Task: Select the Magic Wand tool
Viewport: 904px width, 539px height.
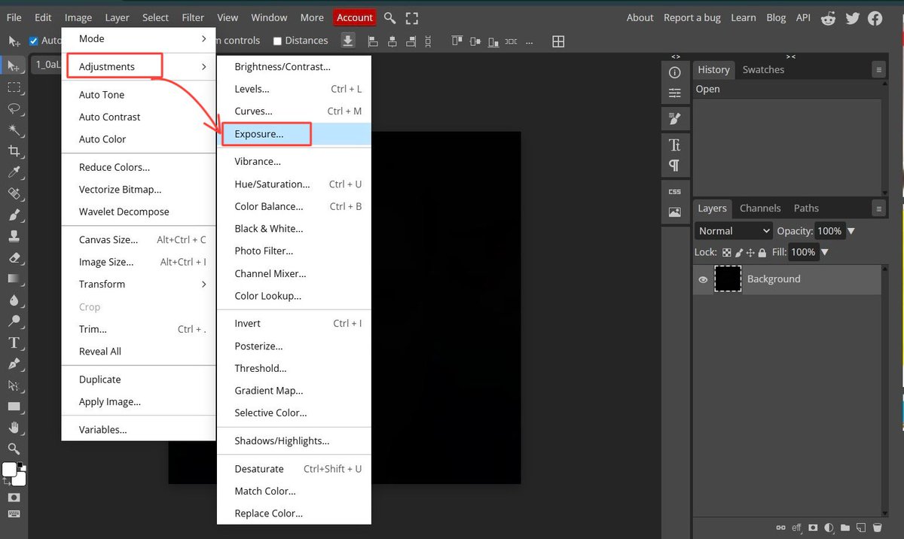Action: (x=14, y=130)
